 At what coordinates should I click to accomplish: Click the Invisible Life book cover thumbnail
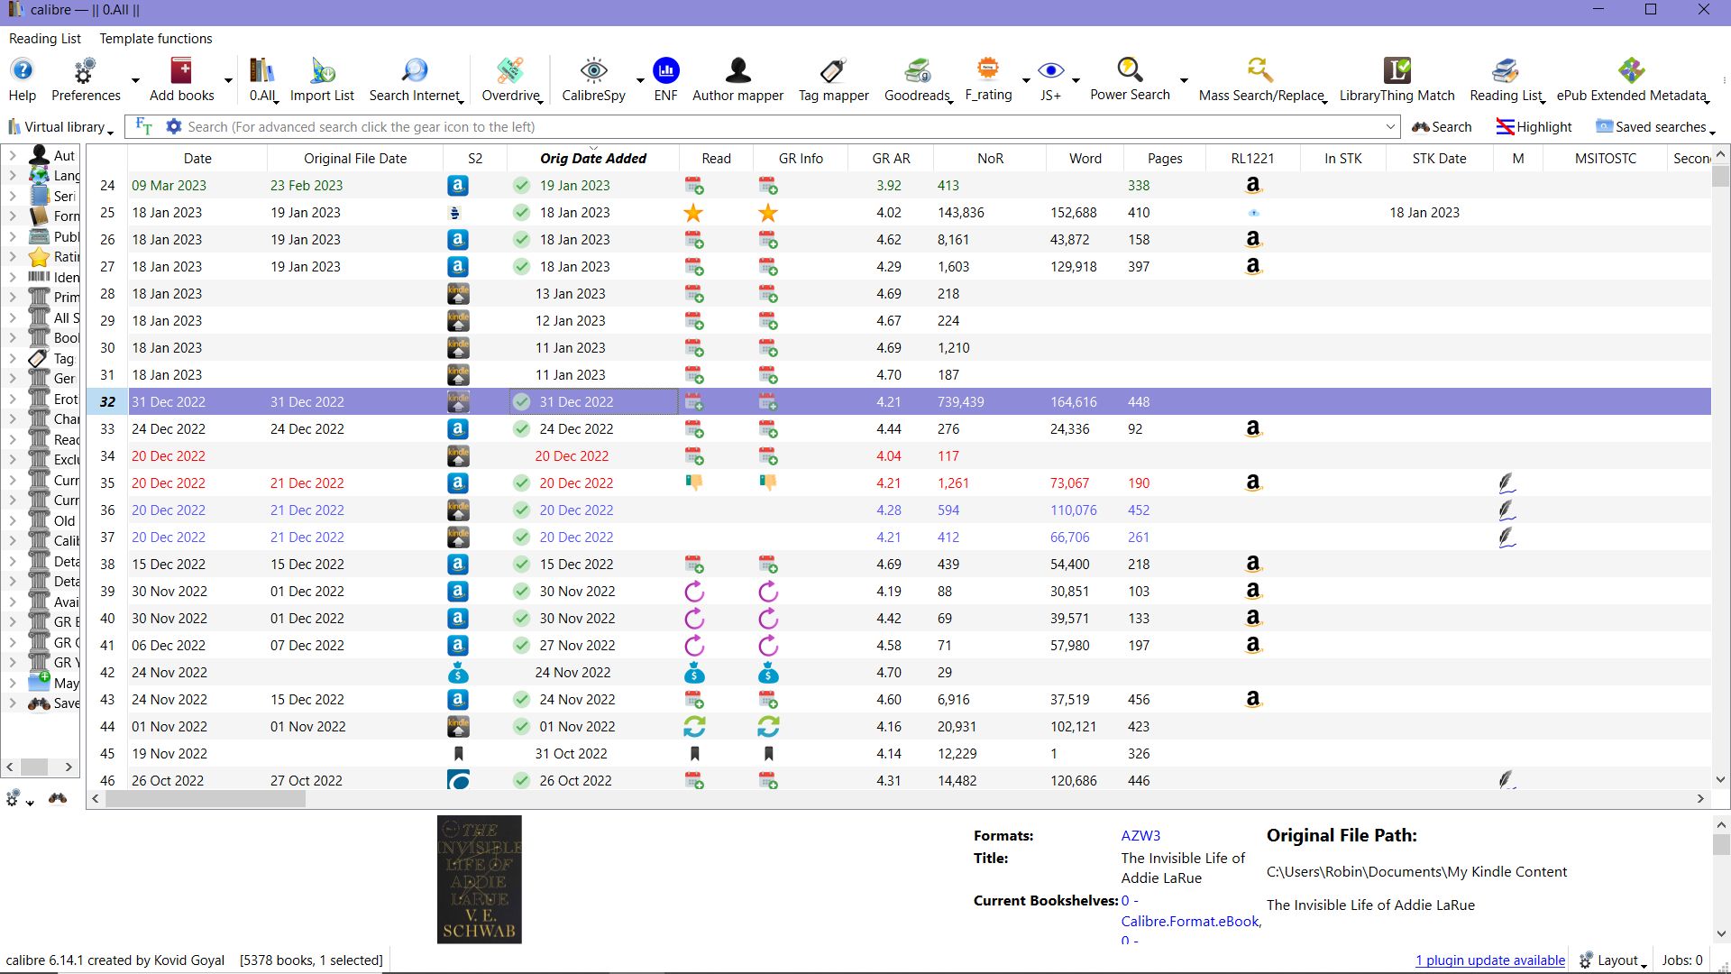pos(479,879)
